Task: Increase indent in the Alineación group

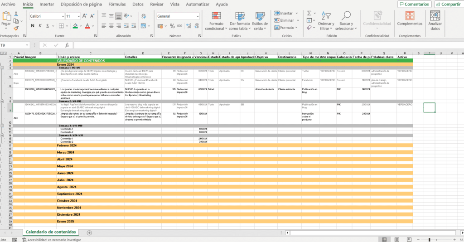Action: coord(134,26)
